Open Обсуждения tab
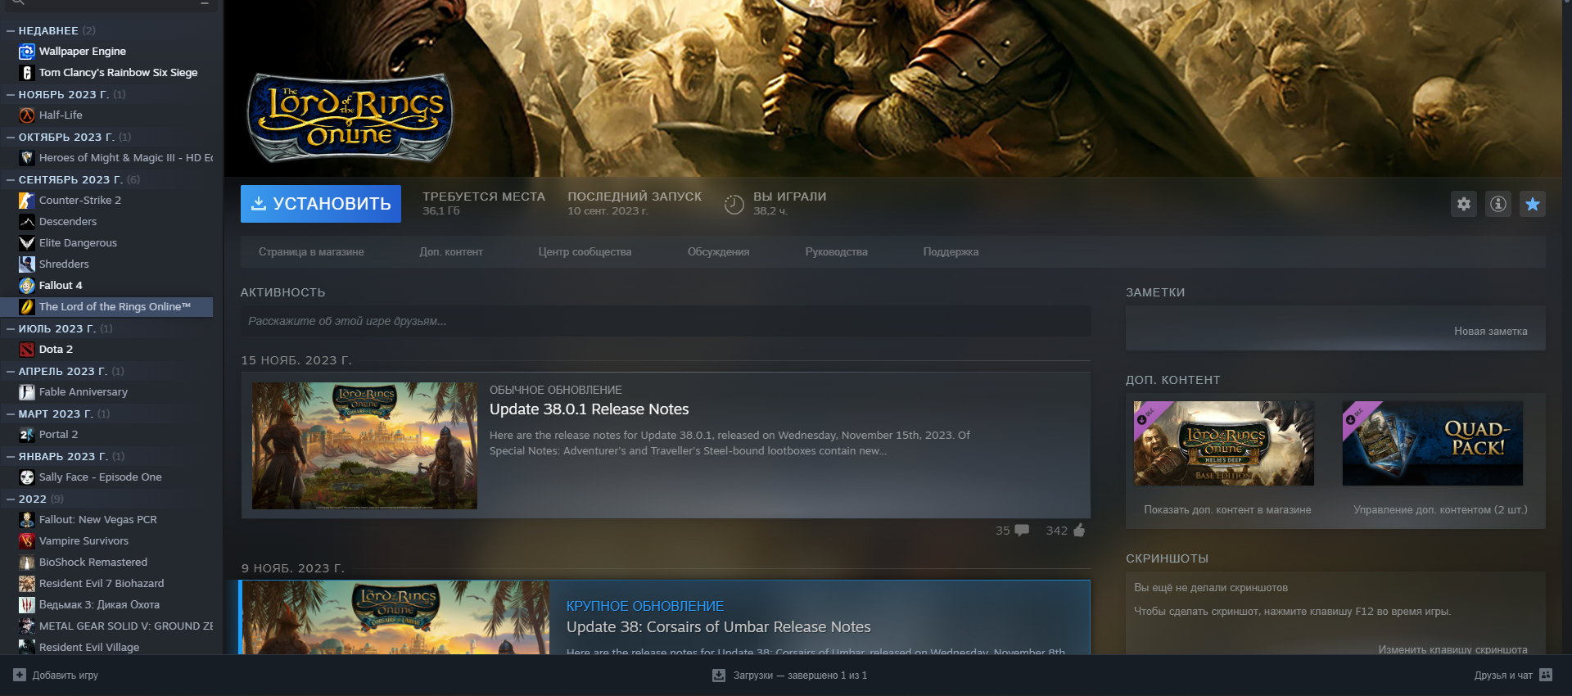 click(718, 252)
